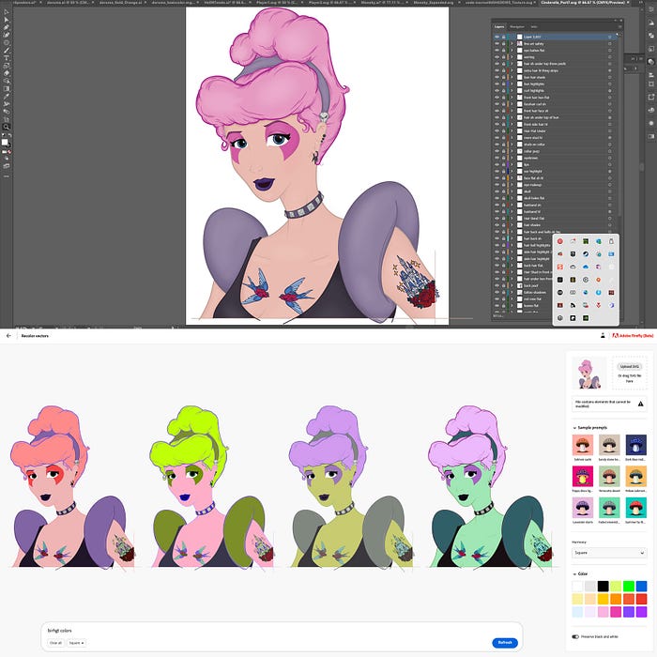Click the red circle icon in tray popup
Screen dimensions: 657x657
(x=559, y=241)
